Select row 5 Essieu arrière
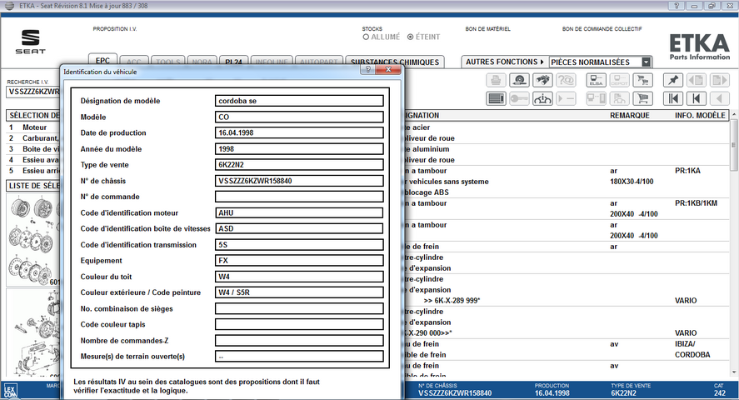Image resolution: width=739 pixels, height=400 pixels. (33, 171)
